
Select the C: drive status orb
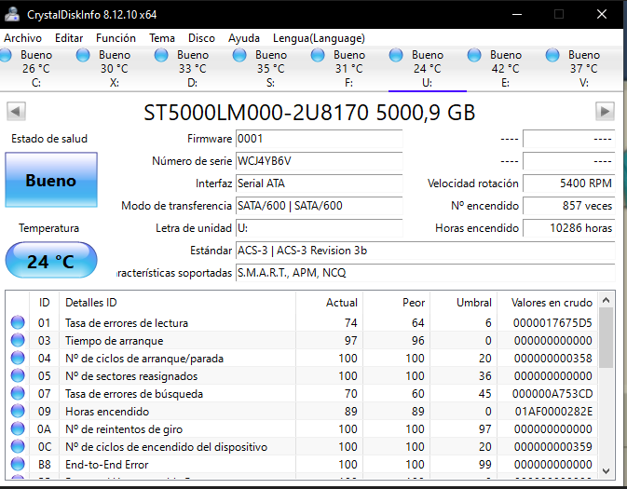click(6, 55)
